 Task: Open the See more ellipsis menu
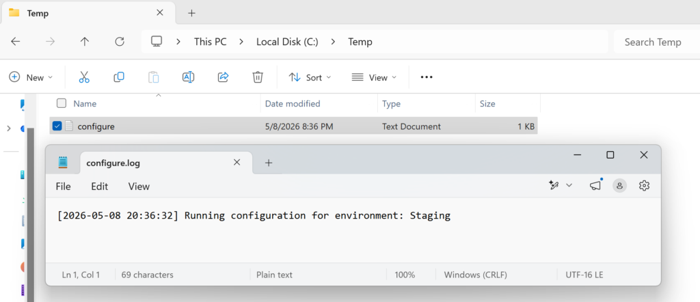427,77
